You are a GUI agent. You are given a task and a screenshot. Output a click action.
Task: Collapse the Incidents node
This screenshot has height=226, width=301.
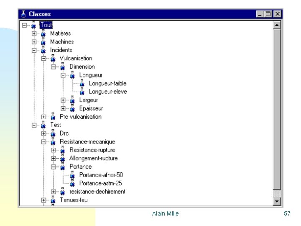coord(34,50)
